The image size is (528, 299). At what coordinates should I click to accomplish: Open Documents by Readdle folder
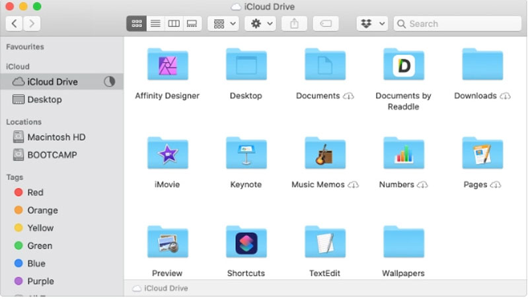coord(403,65)
